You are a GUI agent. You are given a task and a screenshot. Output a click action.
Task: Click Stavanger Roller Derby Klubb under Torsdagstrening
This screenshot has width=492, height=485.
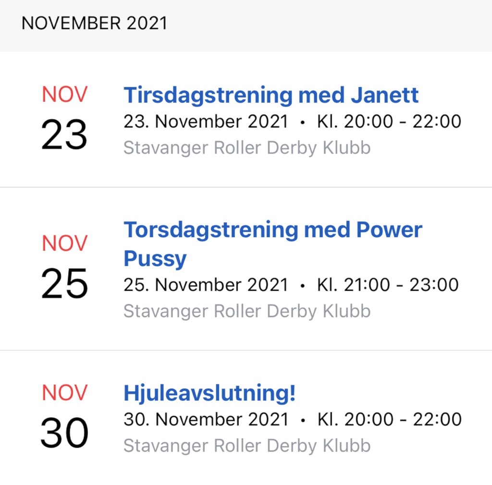(x=247, y=311)
